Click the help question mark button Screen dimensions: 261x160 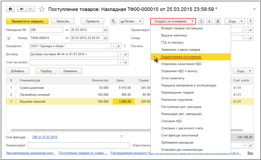[250, 21]
